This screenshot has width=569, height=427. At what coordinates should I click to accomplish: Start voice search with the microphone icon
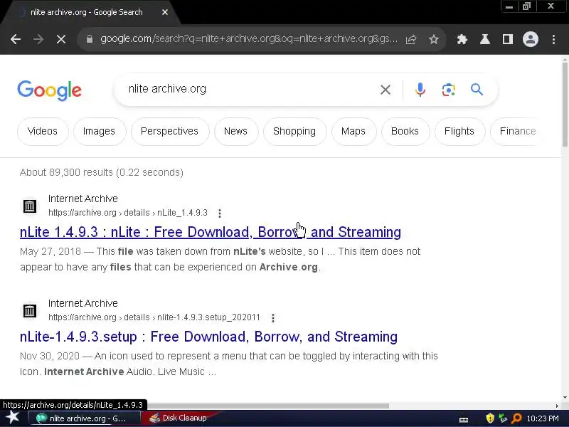420,90
